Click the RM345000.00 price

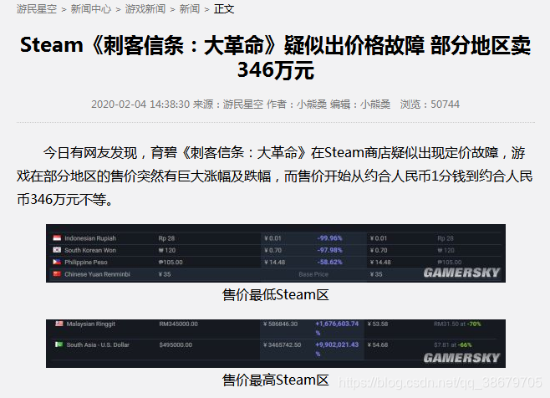179,324
